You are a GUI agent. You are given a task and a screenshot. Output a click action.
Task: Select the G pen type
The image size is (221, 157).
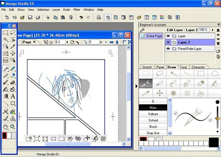(153, 101)
